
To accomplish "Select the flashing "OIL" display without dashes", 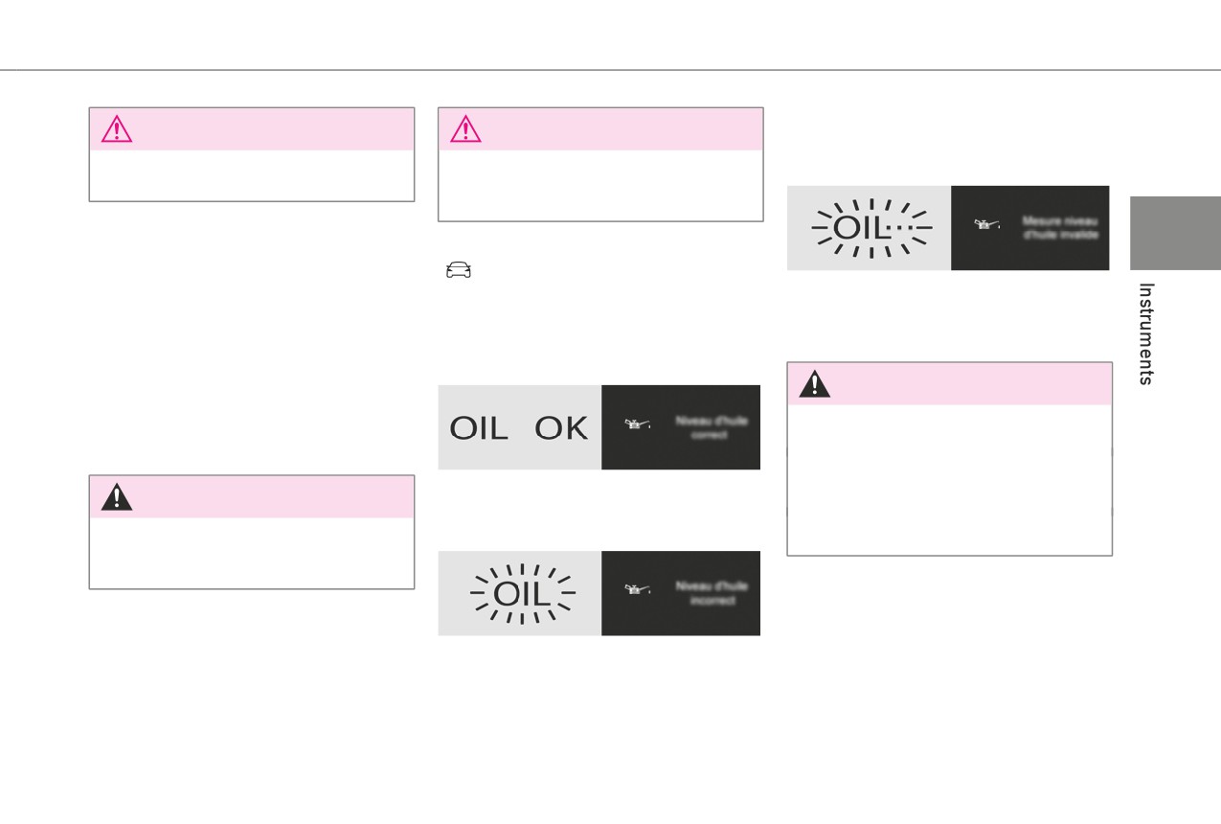I will tap(520, 593).
